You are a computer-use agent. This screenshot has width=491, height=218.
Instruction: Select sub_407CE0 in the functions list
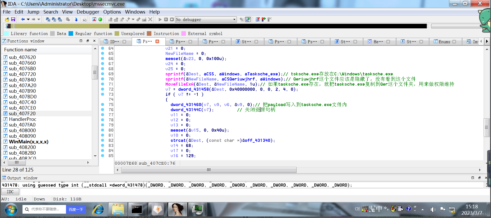(22, 108)
